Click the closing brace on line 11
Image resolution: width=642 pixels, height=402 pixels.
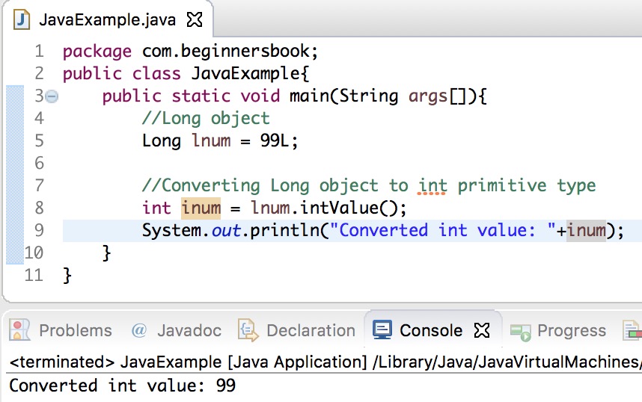click(67, 276)
